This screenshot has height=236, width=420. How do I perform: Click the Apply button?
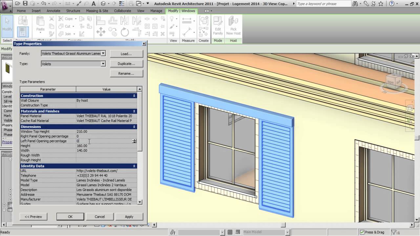129,216
